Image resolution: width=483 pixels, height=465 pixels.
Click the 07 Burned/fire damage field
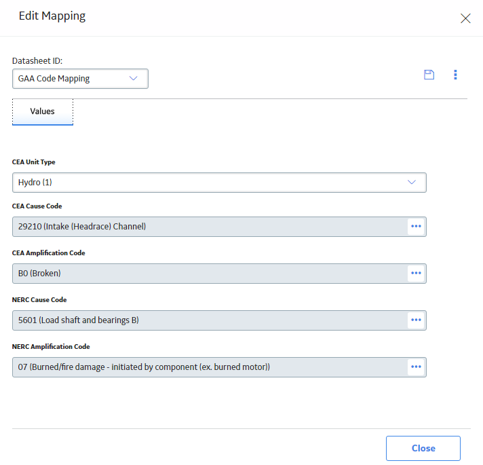[210, 367]
